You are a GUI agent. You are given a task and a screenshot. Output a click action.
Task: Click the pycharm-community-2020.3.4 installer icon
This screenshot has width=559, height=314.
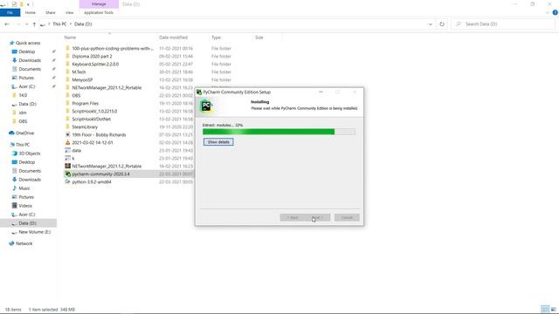tap(67, 174)
